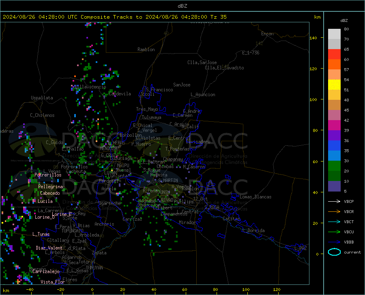Click the green VBCU arrow in legend
365x295 pixels.
334,232
